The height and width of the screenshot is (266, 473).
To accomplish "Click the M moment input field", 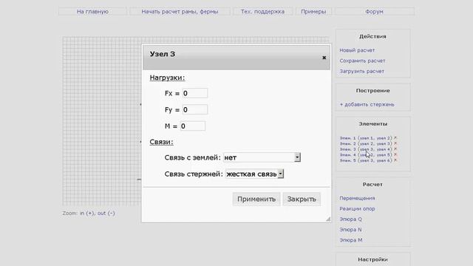I will pyautogui.click(x=193, y=126).
